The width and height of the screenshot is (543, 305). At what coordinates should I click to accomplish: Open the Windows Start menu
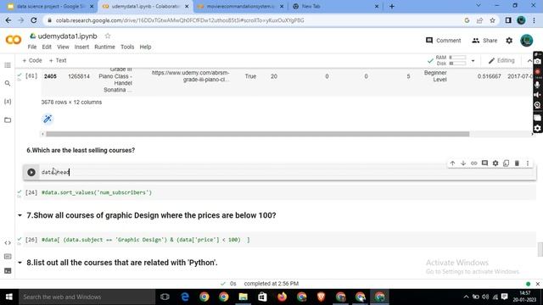click(9, 297)
